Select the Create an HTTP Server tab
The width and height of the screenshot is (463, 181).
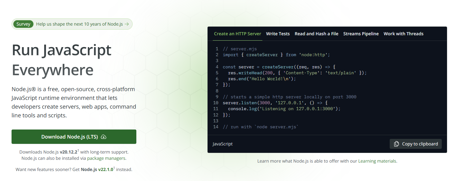pyautogui.click(x=237, y=34)
